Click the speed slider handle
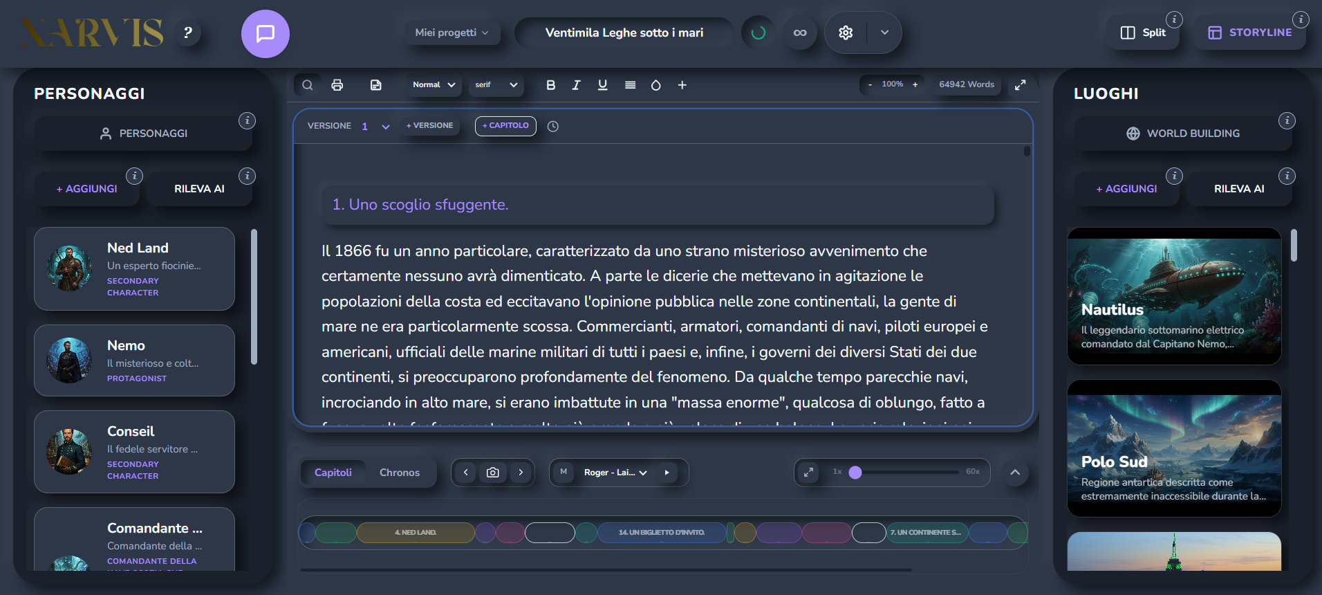The width and height of the screenshot is (1322, 595). pos(855,473)
